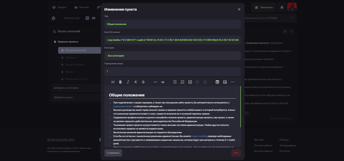The height and width of the screenshot is (161, 344).
Task: Click the Discord social icon
Action: [94, 18]
